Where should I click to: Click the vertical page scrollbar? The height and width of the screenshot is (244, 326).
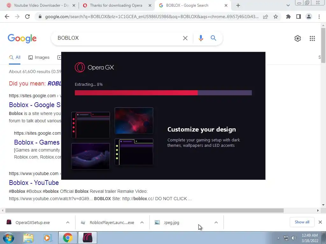point(323,45)
